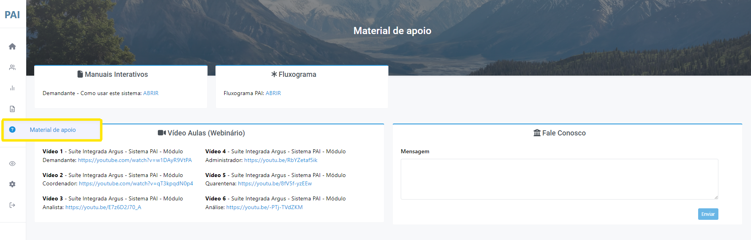Open the Home icon in sidebar
The width and height of the screenshot is (751, 240).
(x=12, y=46)
